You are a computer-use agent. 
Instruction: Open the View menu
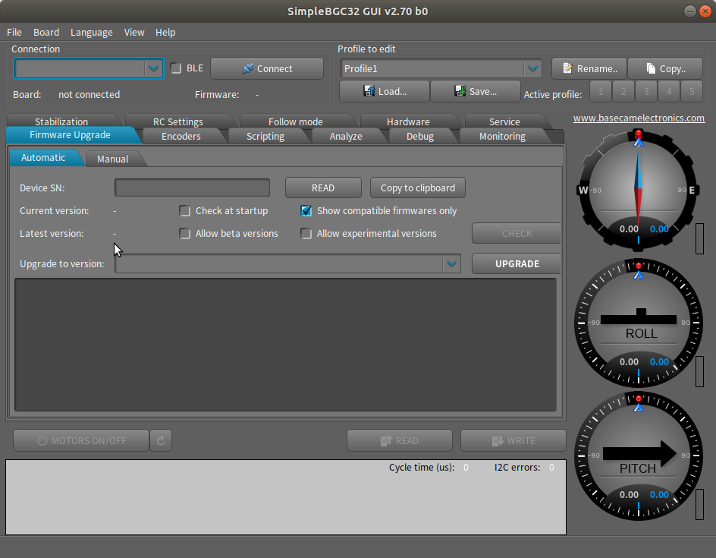pos(134,33)
